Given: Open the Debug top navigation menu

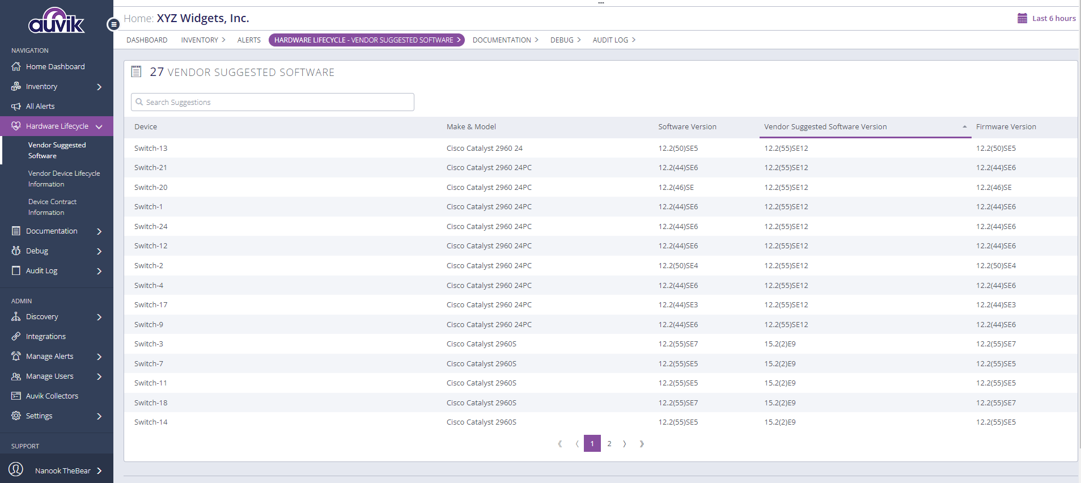Looking at the screenshot, I should coord(565,40).
